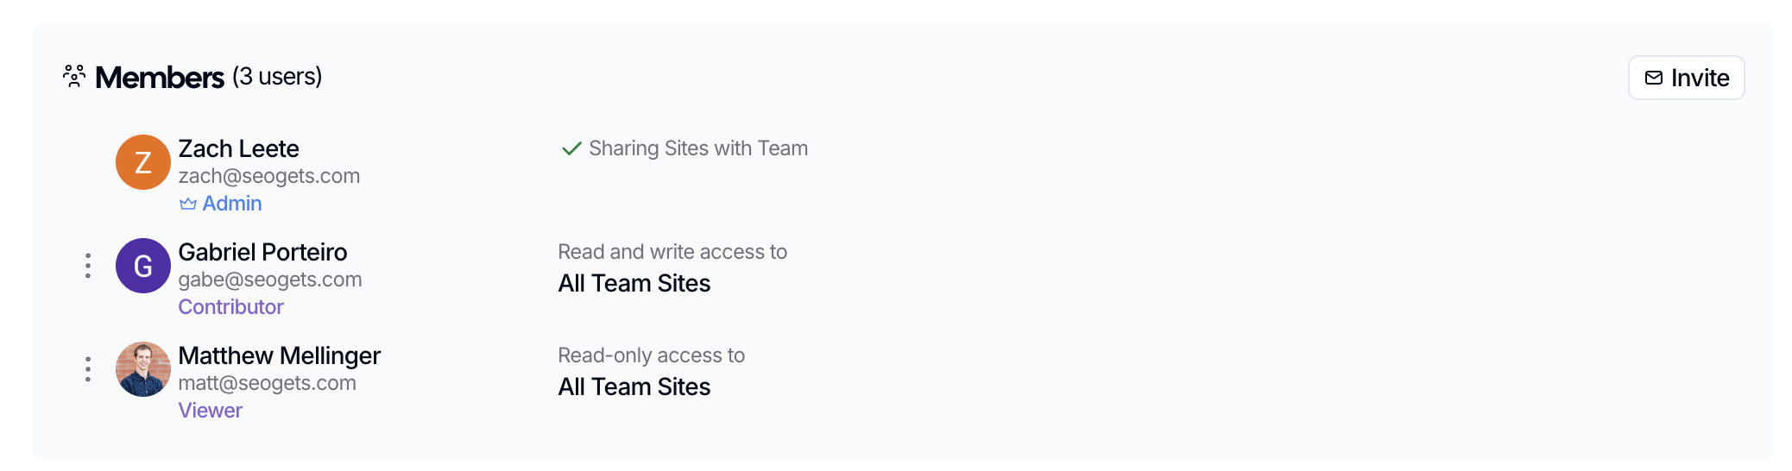
Task: Open Gabriel Porteiro's three-dot options menu
Action: tap(88, 266)
